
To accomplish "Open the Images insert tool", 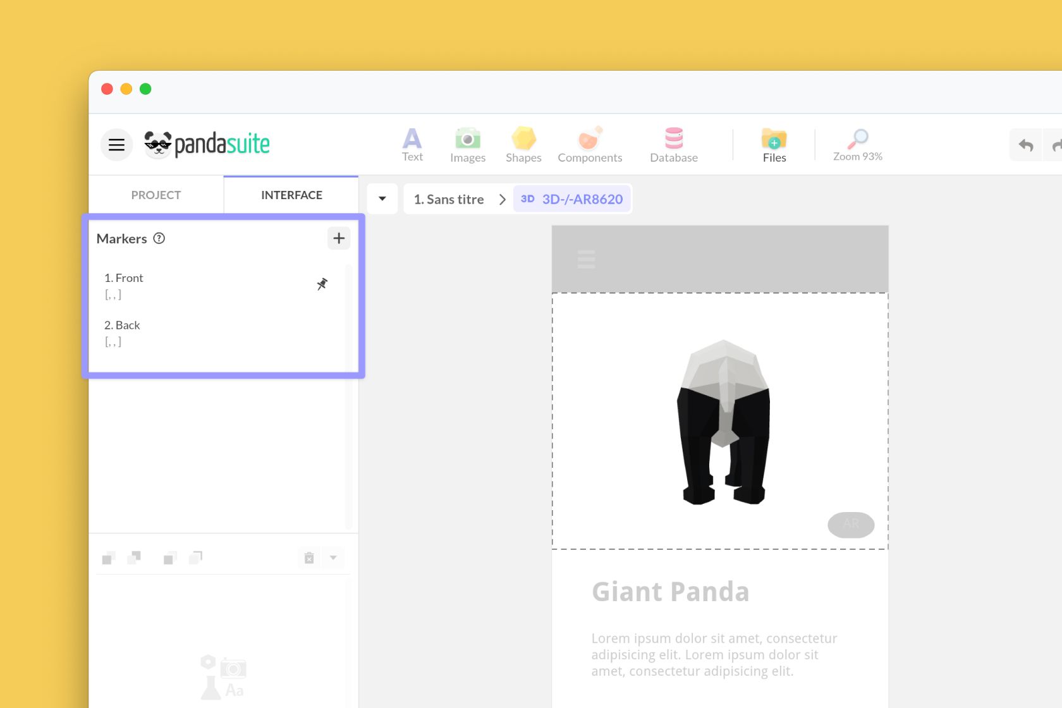I will [x=468, y=145].
